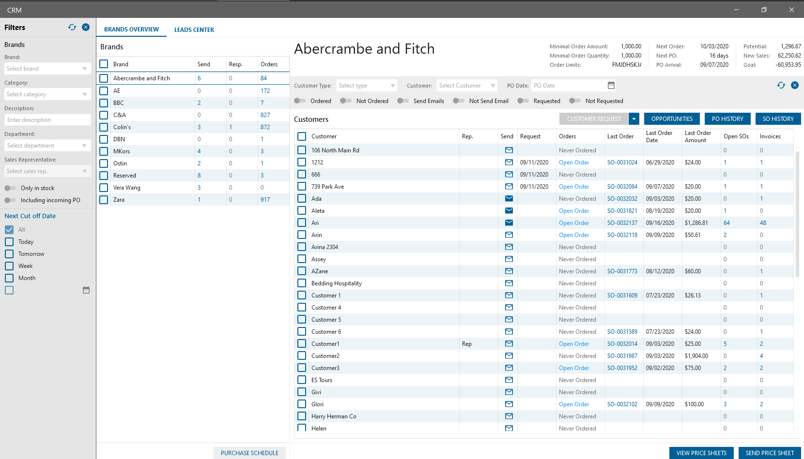804x459 pixels.
Task: Toggle Including incoming PO switch
Action: pos(10,200)
